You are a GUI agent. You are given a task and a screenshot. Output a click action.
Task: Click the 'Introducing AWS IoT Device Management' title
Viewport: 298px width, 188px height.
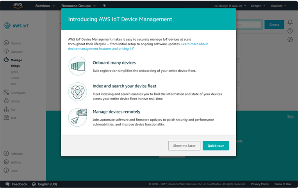tap(120, 19)
